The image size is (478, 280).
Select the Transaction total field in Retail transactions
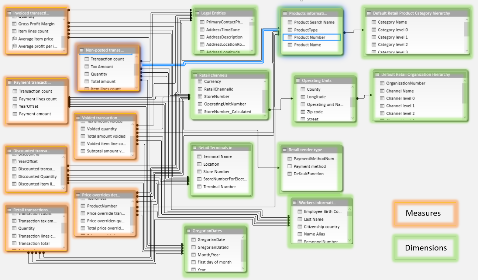click(34, 243)
